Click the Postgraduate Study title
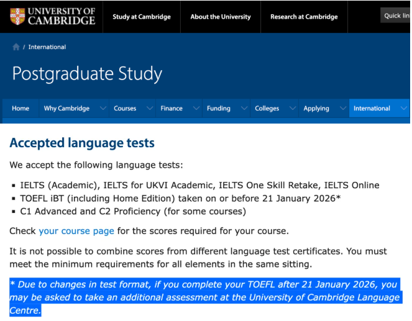This screenshot has height=321, width=412. click(87, 74)
